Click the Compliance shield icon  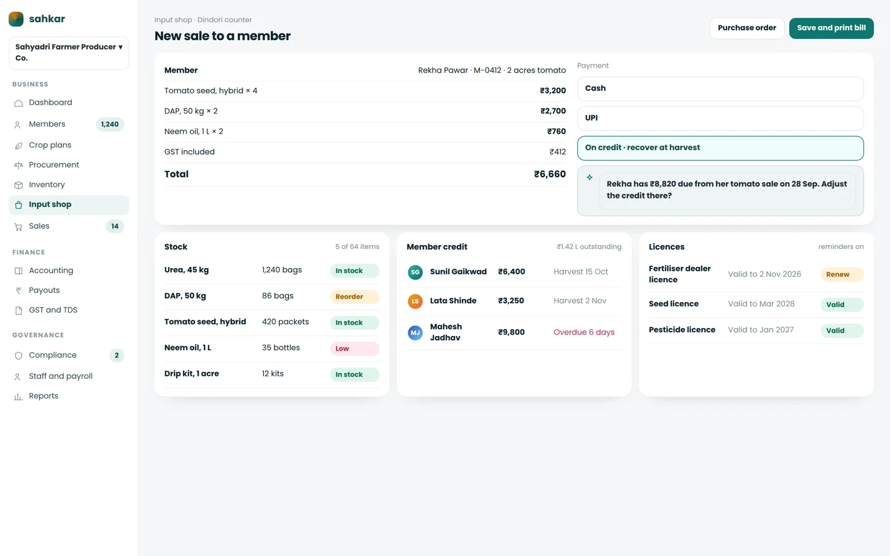tap(18, 355)
